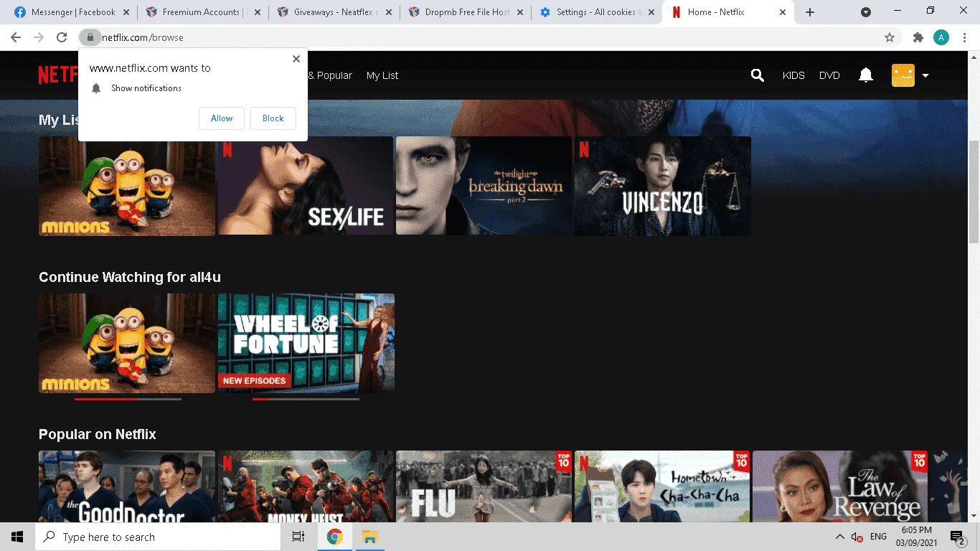Viewport: 980px width, 551px height.
Task: Open Flu movie thumbnail
Action: pos(484,486)
